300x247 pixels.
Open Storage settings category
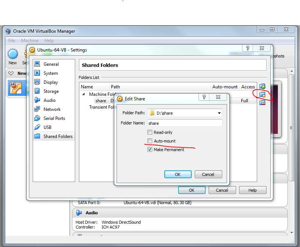[54, 91]
